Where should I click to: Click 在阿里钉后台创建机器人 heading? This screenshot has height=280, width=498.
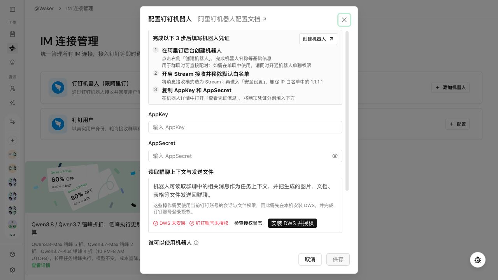tap(192, 51)
